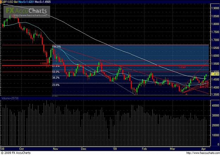
Task: Click the © 2009 FX AccuCharts copyright text
Action: 15,153
